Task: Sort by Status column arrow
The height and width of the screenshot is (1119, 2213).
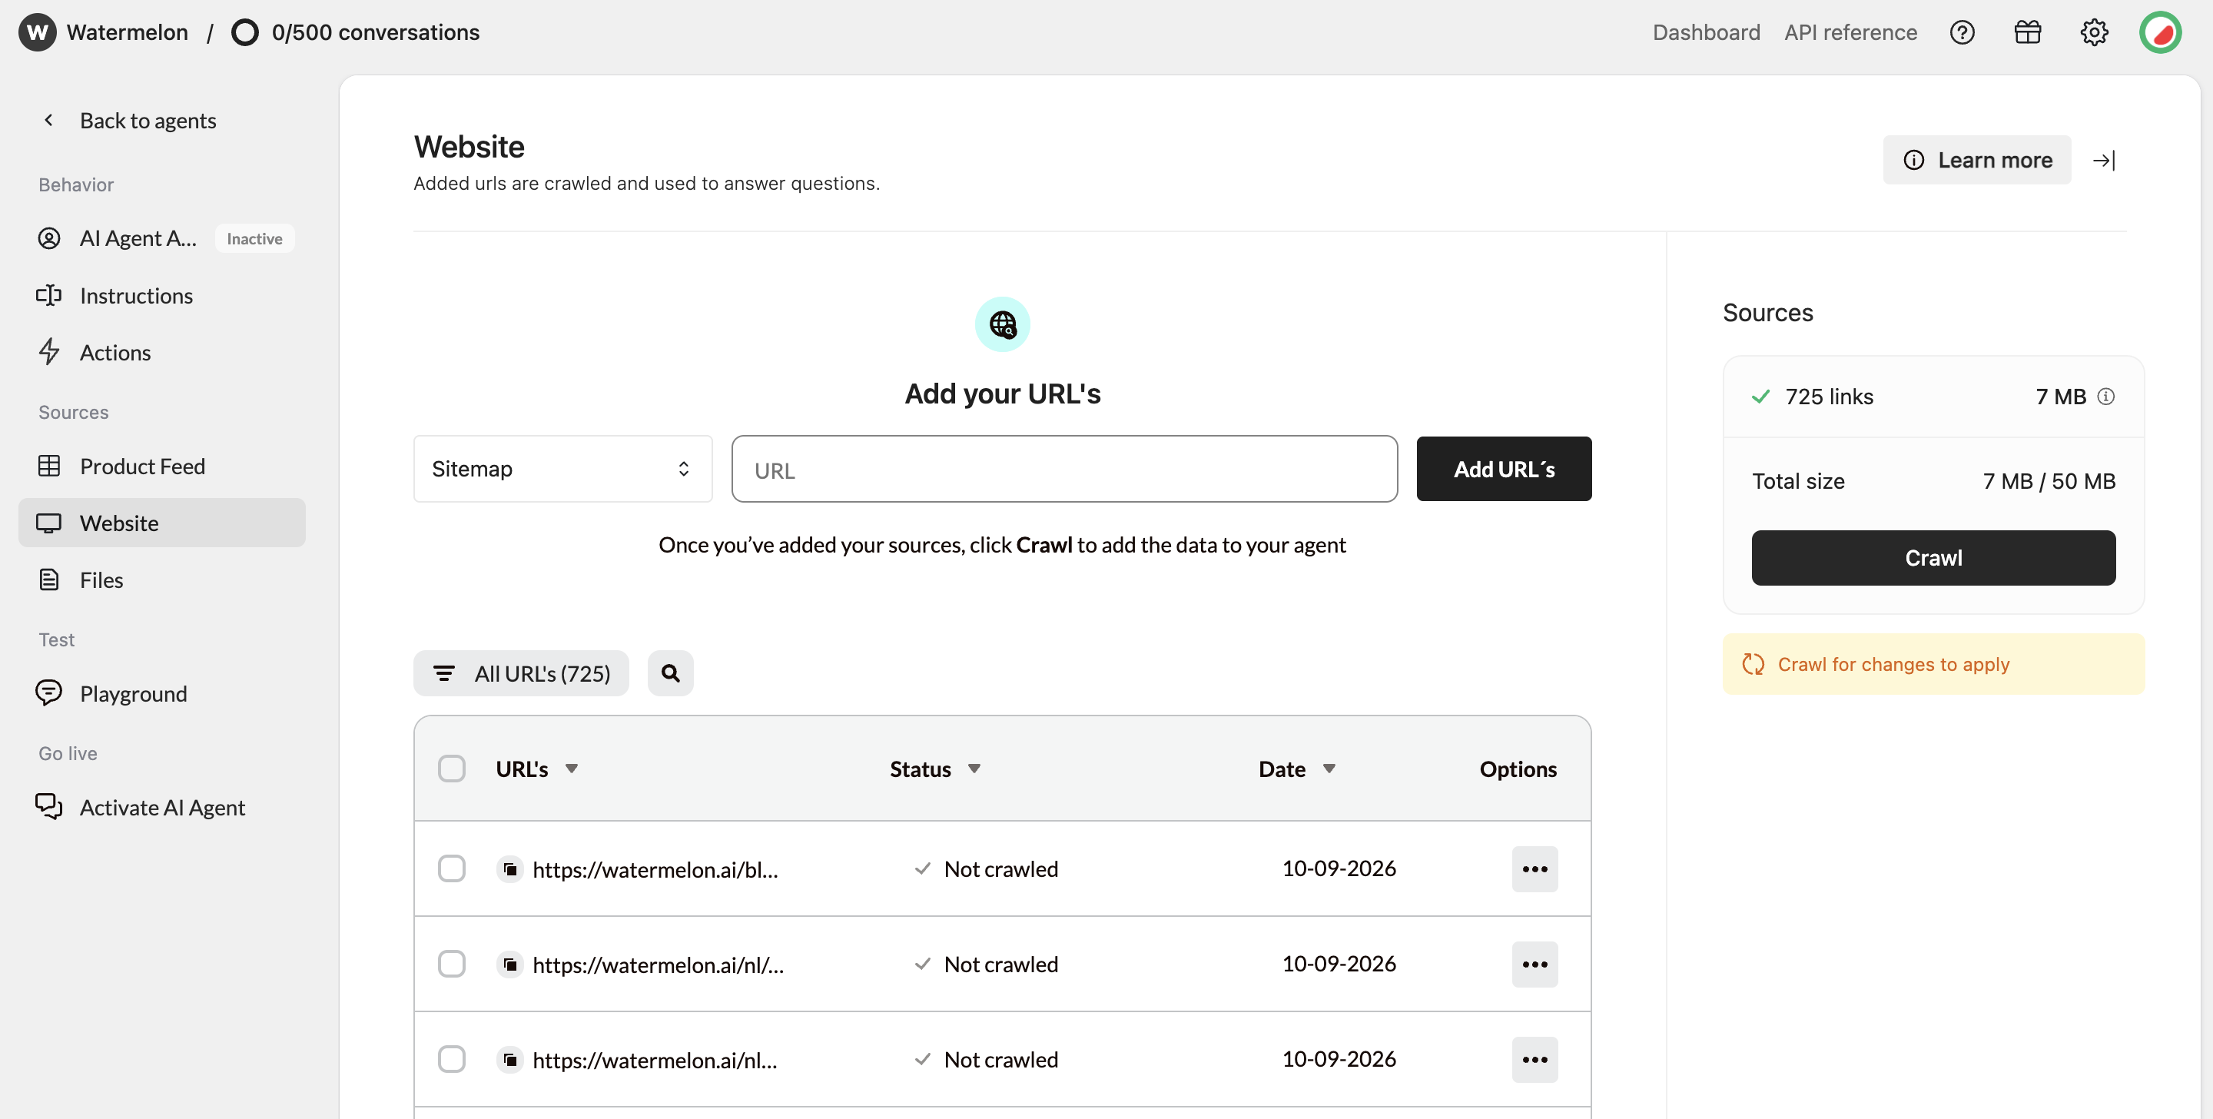Action: (974, 769)
